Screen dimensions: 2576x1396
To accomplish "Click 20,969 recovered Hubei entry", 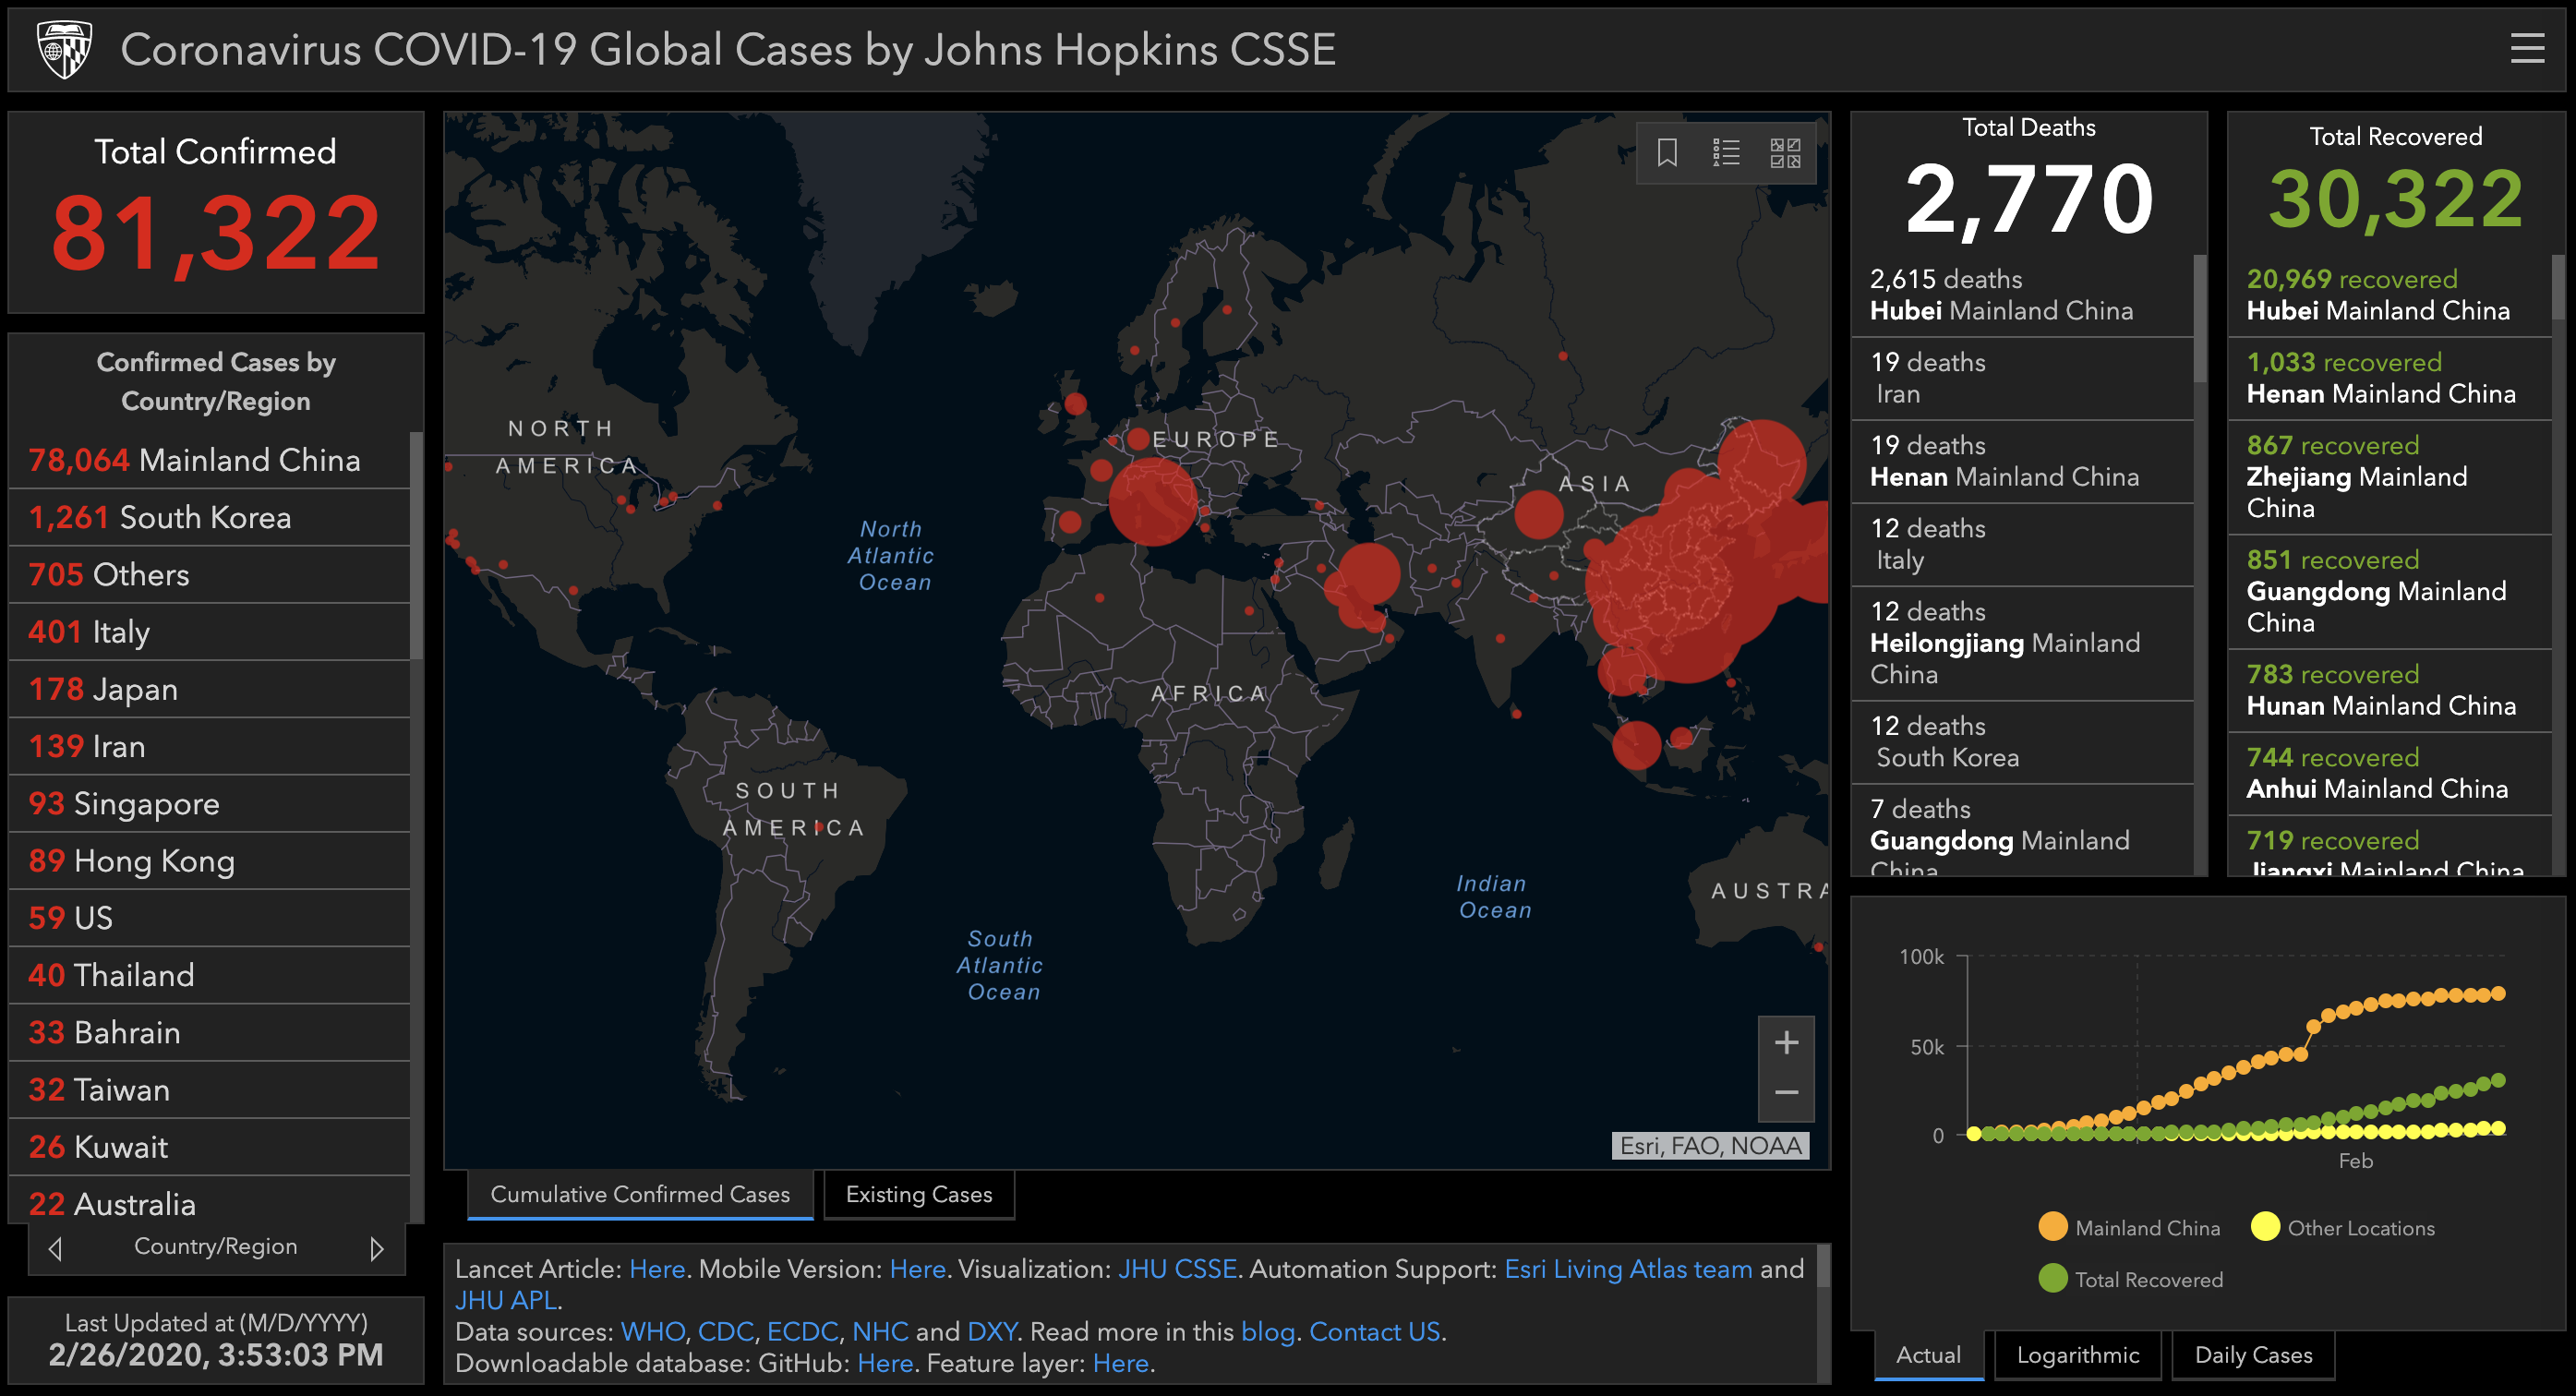I will coord(2390,295).
